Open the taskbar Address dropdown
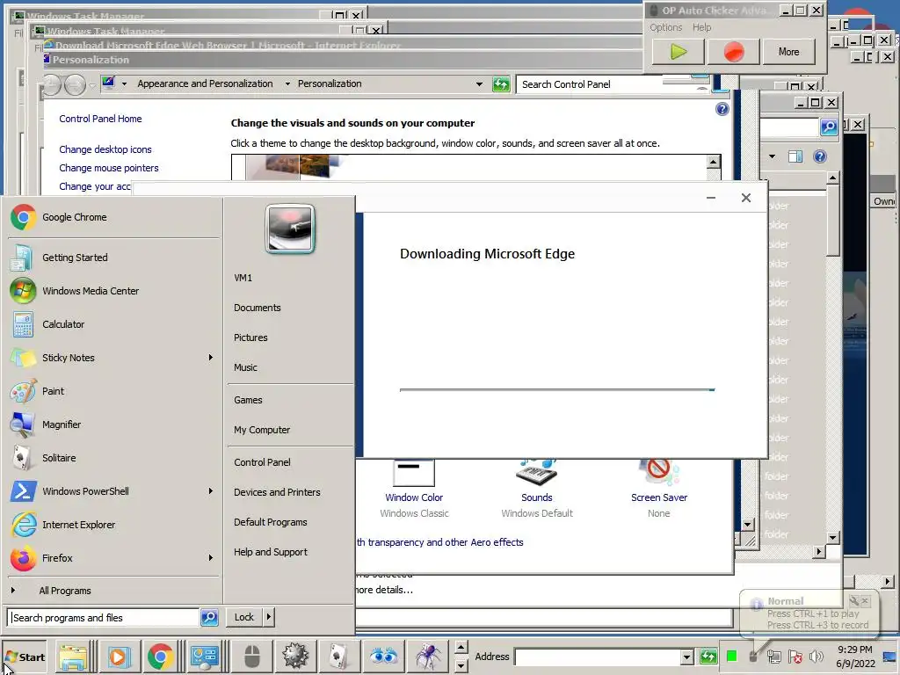This screenshot has width=900, height=675. [x=686, y=657]
